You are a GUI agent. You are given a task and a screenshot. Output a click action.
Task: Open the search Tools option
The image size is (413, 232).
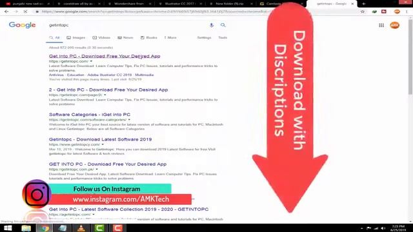[223, 37]
